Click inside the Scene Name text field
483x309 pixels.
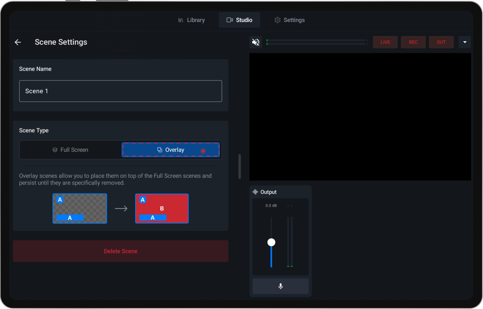click(x=120, y=91)
